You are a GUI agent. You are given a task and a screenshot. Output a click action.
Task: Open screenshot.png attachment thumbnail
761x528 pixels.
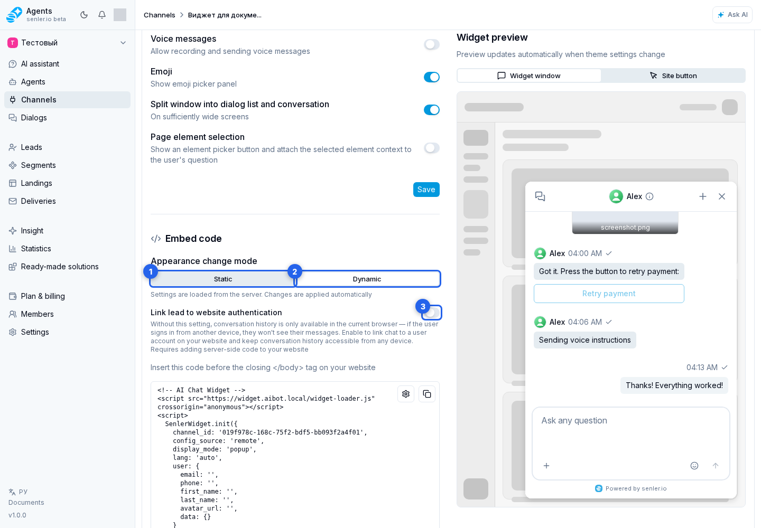(x=625, y=223)
